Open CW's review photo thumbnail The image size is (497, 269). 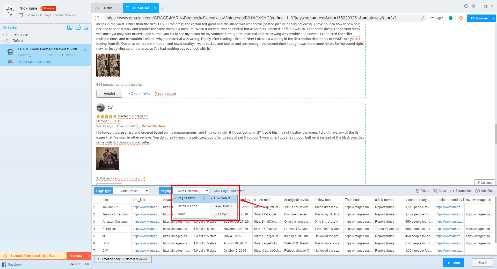(x=108, y=159)
